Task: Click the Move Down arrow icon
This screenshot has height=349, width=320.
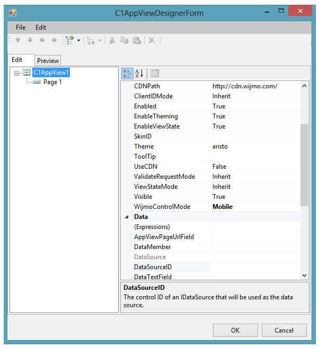Action: pos(30,40)
